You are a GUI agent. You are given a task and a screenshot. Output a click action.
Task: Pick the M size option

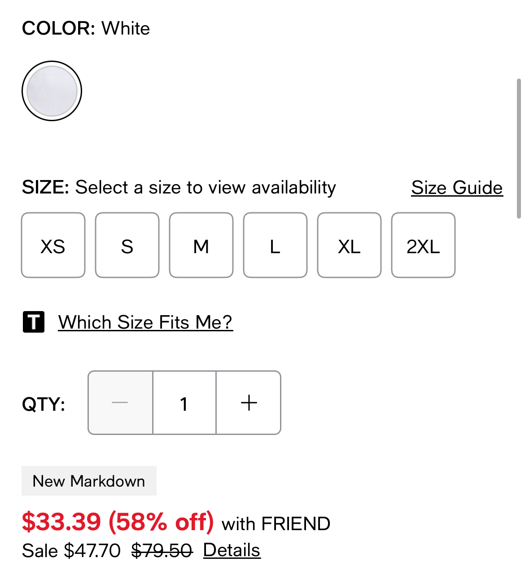point(201,245)
